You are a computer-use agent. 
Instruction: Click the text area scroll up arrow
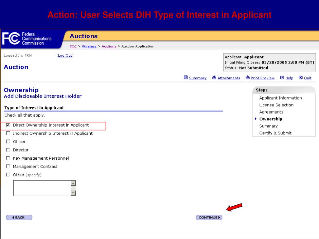73,183
